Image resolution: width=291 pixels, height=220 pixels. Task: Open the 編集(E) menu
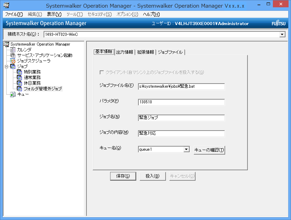35,14
